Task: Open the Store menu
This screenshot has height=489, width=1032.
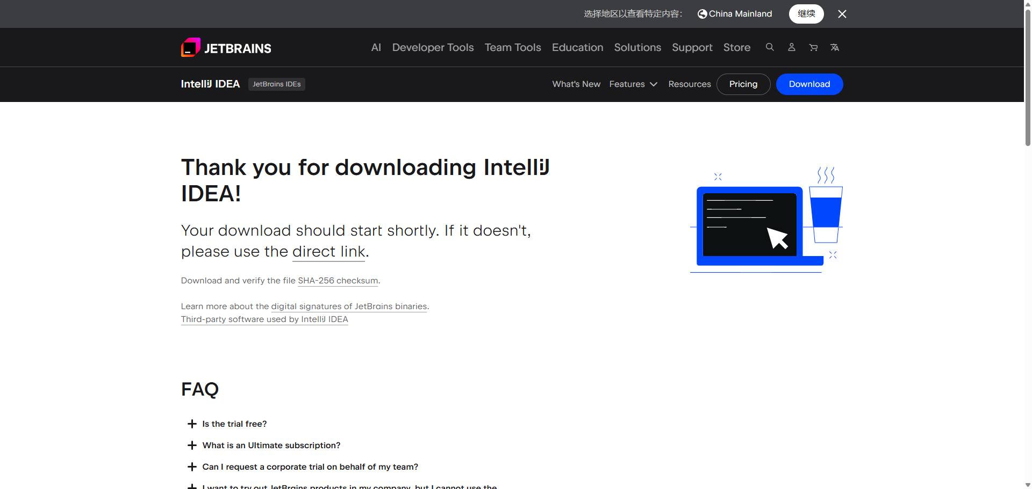Action: point(737,47)
